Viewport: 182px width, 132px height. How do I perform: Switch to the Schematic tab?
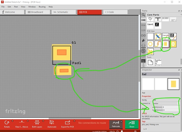pyautogui.click(x=64, y=12)
